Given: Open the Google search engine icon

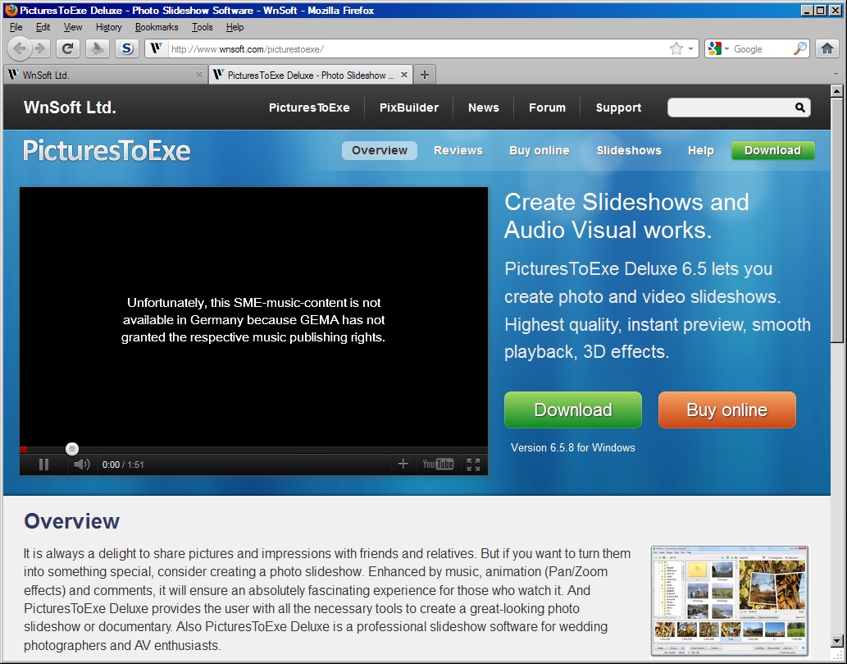Looking at the screenshot, I should 715,48.
